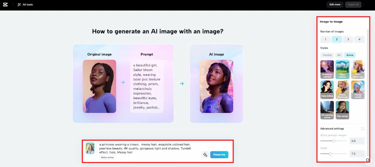Click the AI image example result
The image size is (375, 167).
(x=216, y=86)
